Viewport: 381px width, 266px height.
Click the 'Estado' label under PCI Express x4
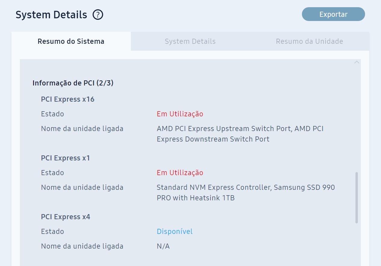(x=52, y=232)
